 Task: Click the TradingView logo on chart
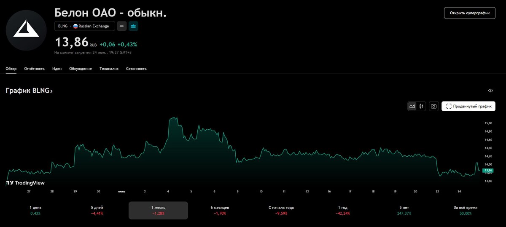point(25,183)
